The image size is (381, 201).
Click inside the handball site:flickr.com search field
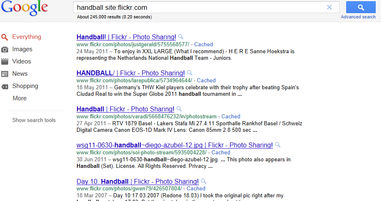pyautogui.click(x=199, y=7)
